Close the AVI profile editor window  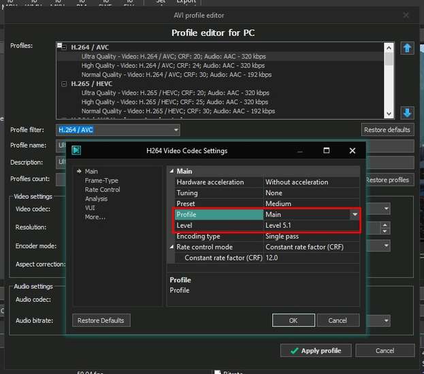coord(406,15)
